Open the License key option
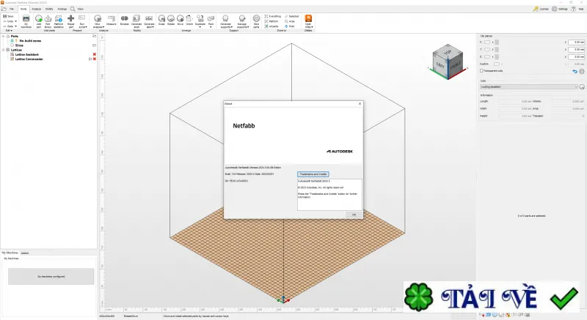 (541, 9)
